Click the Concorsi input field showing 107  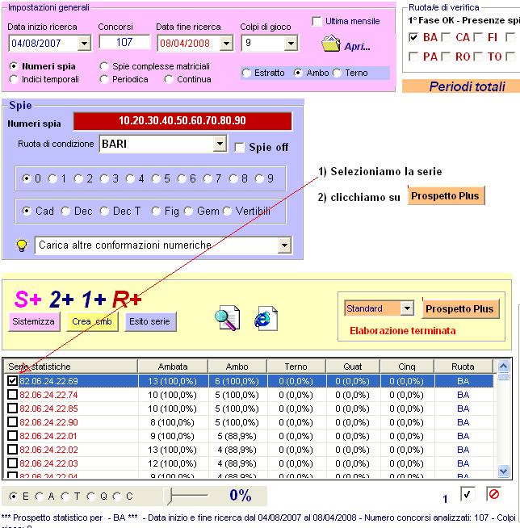[124, 42]
